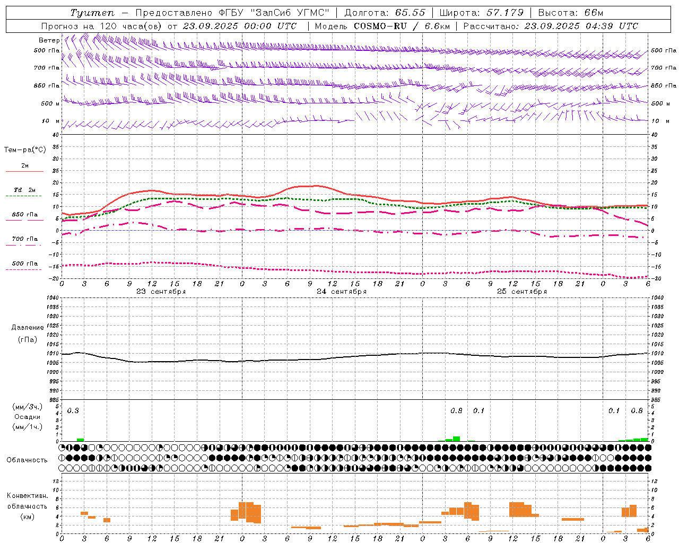
Task: Click the "Осадки" precipitation label
Action: (x=28, y=417)
